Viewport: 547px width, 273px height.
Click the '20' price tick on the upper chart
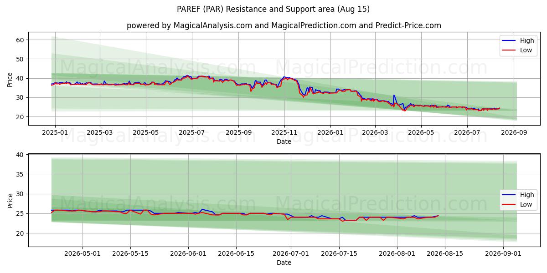click(x=21, y=117)
